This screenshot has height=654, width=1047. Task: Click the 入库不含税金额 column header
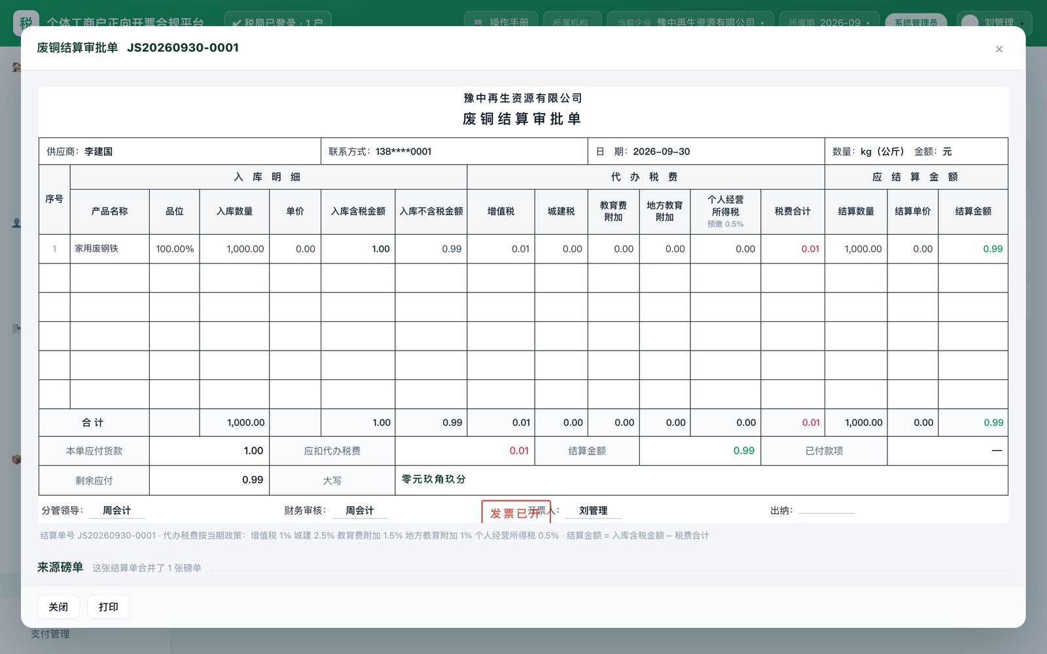[x=431, y=211]
